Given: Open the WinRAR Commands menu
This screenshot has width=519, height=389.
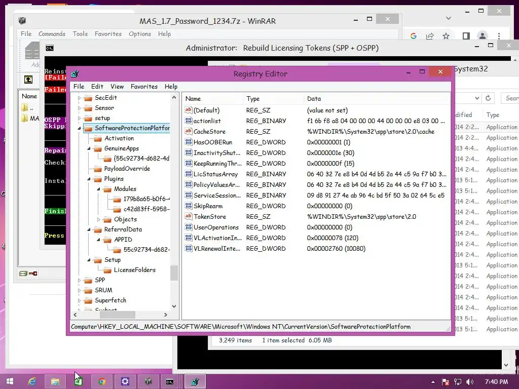Looking at the screenshot, I should point(52,34).
